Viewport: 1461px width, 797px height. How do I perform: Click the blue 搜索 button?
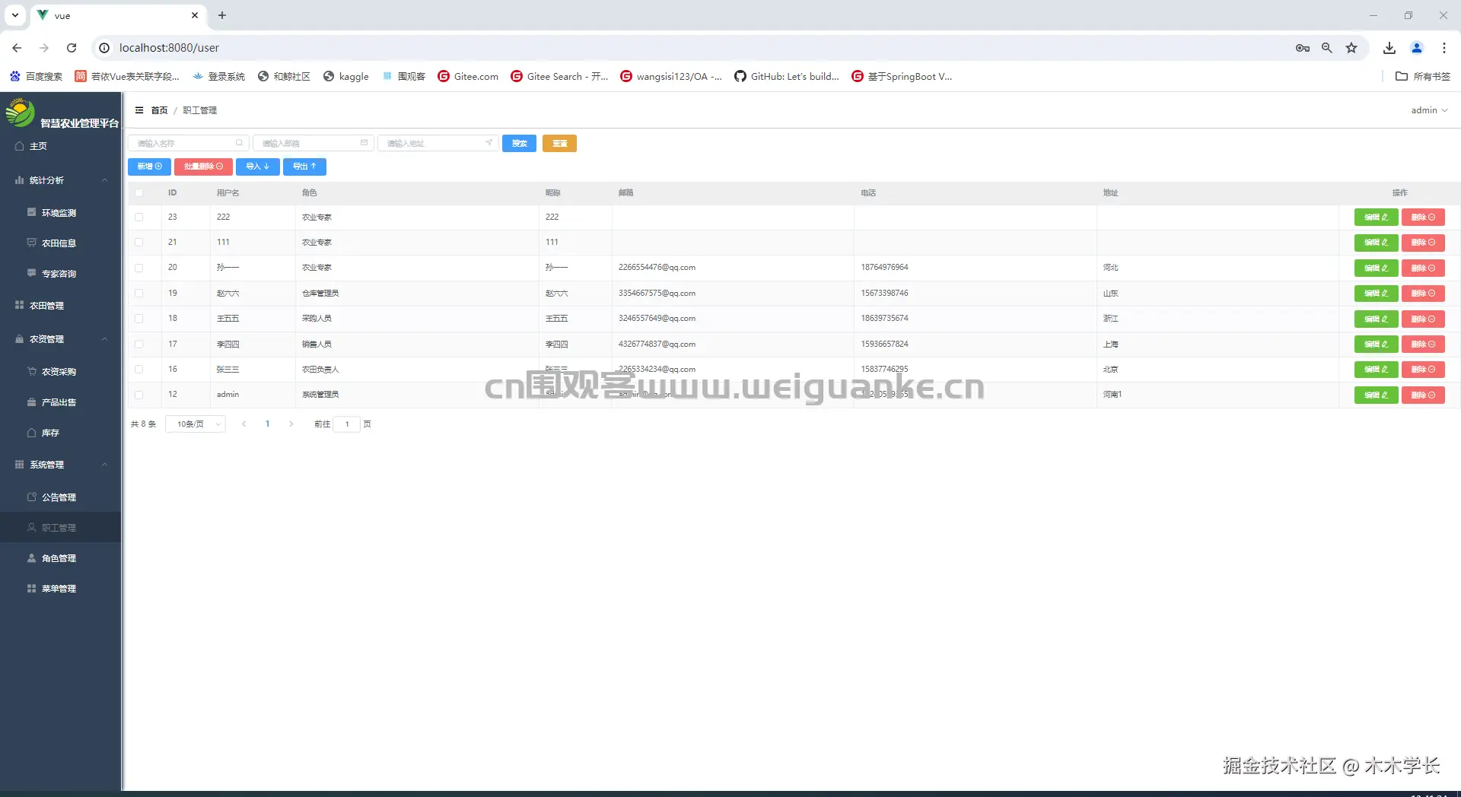point(520,143)
